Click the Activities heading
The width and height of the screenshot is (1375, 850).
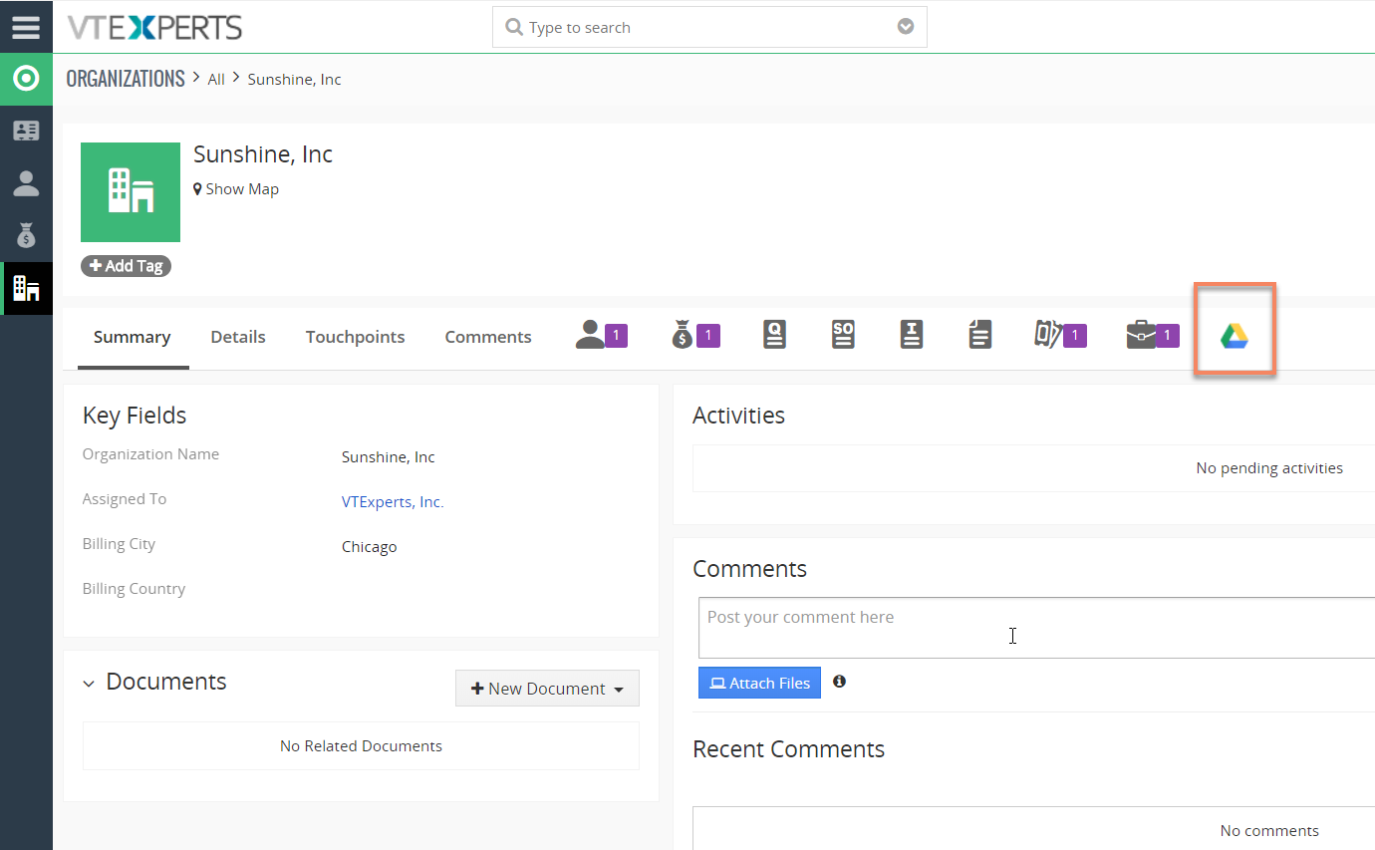(x=738, y=416)
